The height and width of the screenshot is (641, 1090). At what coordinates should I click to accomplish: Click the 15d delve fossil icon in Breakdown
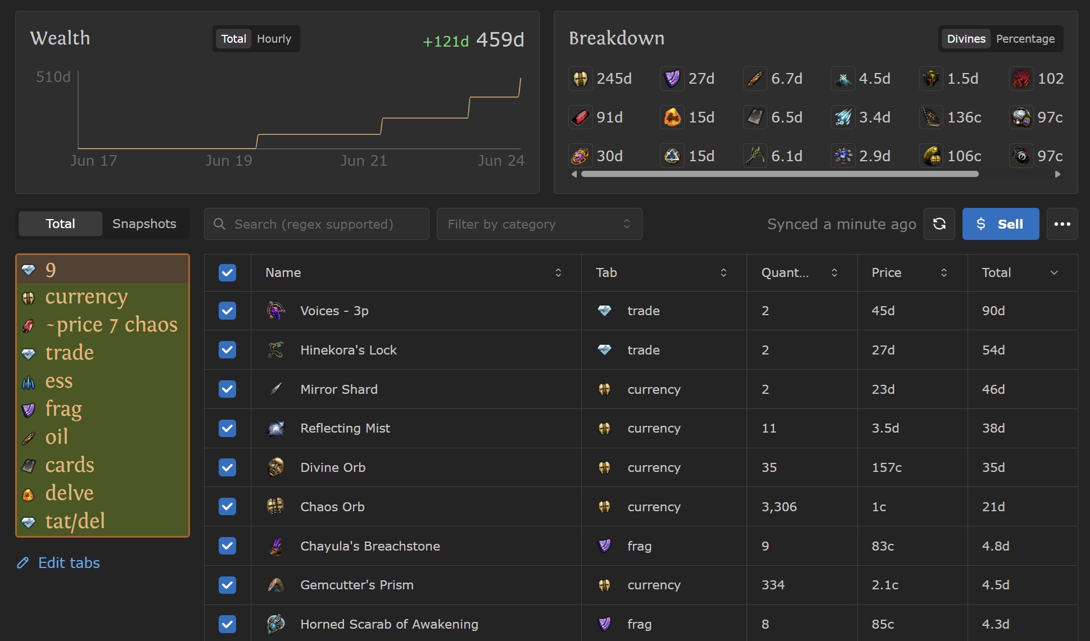point(672,117)
